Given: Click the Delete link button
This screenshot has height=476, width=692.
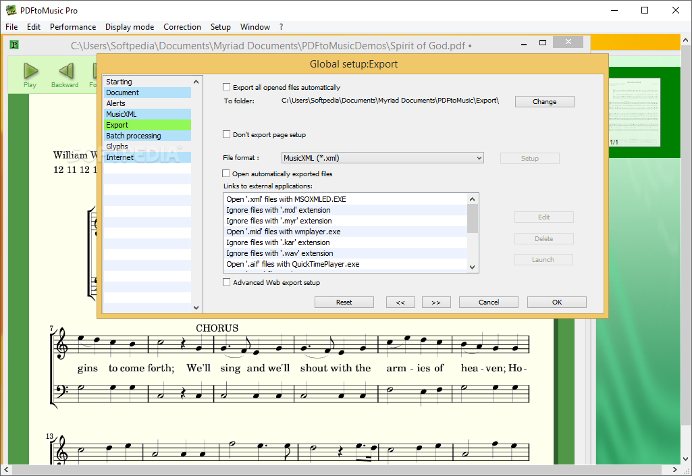Looking at the screenshot, I should pyautogui.click(x=543, y=238).
